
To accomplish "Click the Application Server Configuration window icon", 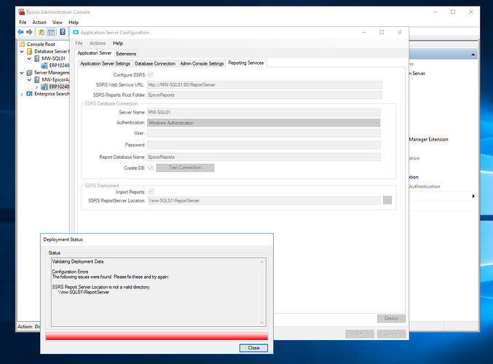I will pos(76,32).
